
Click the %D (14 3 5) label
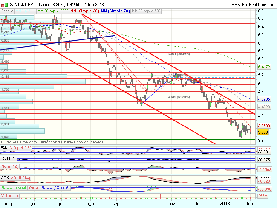coord(20,148)
